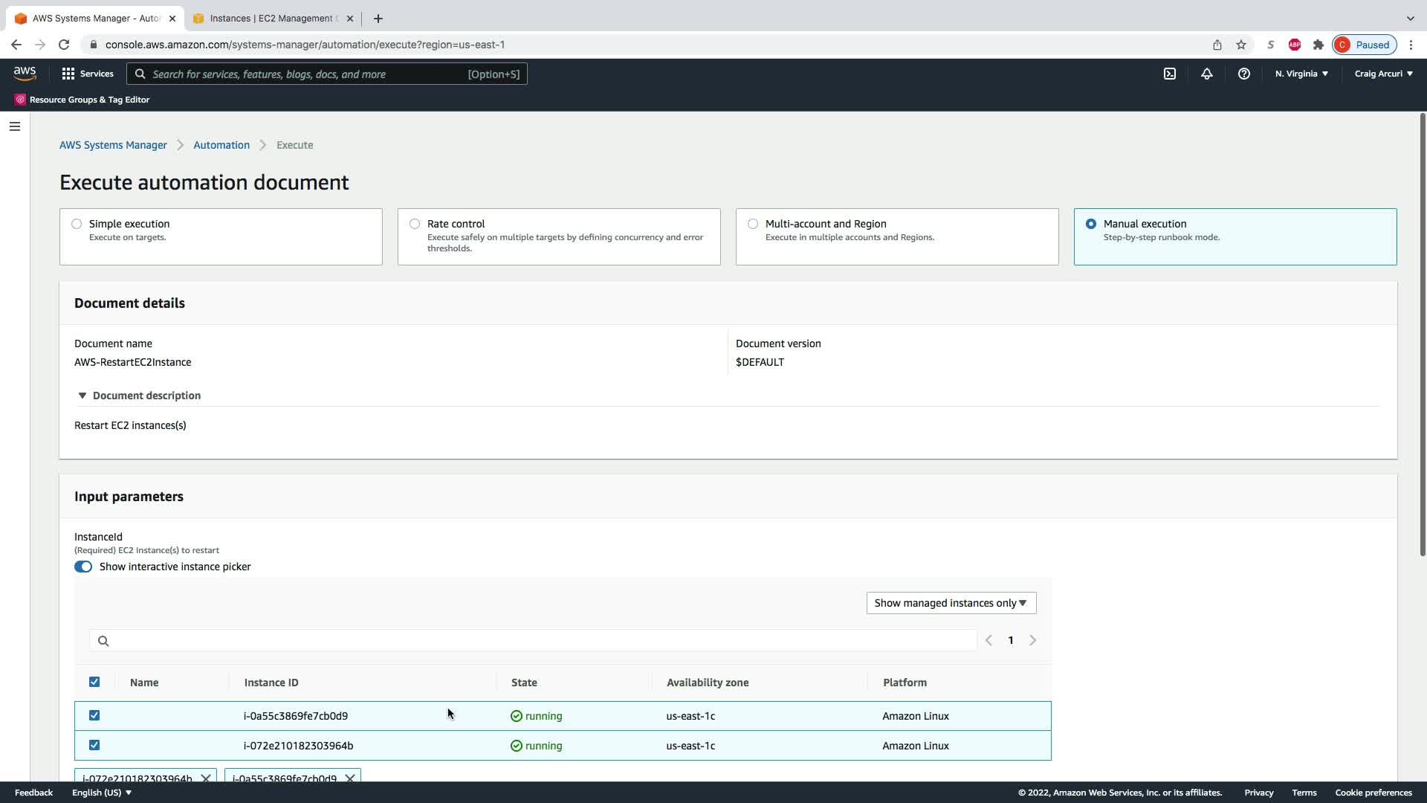The image size is (1427, 803).
Task: Open the hamburger side navigation menu
Action: (x=14, y=126)
